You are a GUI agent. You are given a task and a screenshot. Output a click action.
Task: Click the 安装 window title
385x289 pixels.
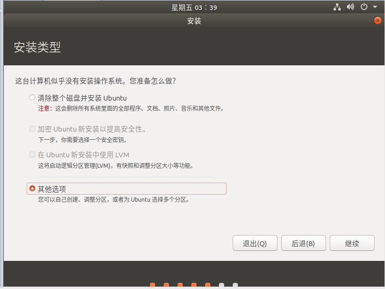(x=194, y=21)
